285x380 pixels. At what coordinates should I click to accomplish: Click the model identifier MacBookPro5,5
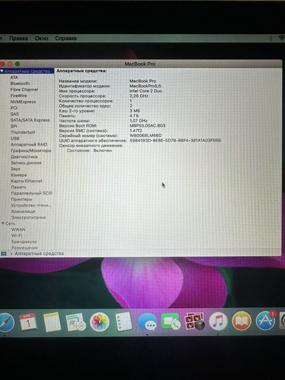tap(145, 86)
